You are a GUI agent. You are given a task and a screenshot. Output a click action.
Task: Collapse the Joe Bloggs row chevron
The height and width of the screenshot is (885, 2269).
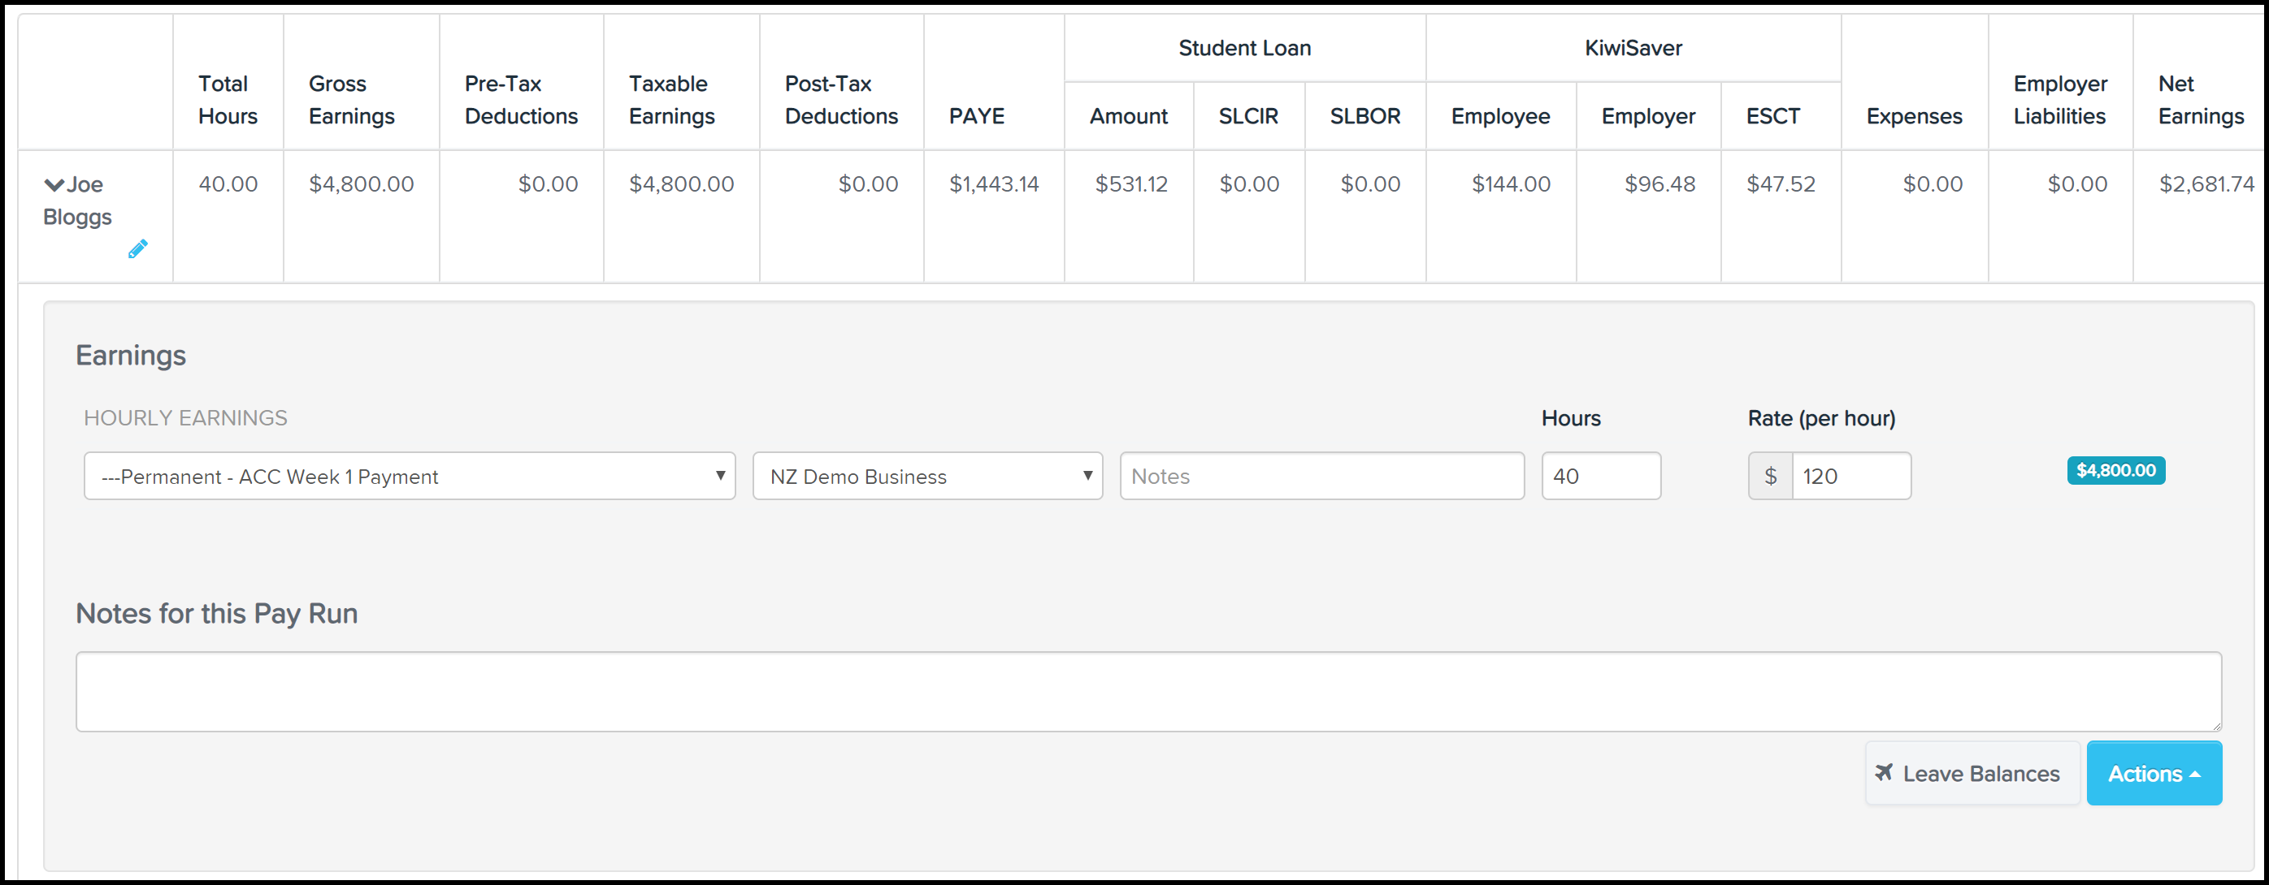54,185
